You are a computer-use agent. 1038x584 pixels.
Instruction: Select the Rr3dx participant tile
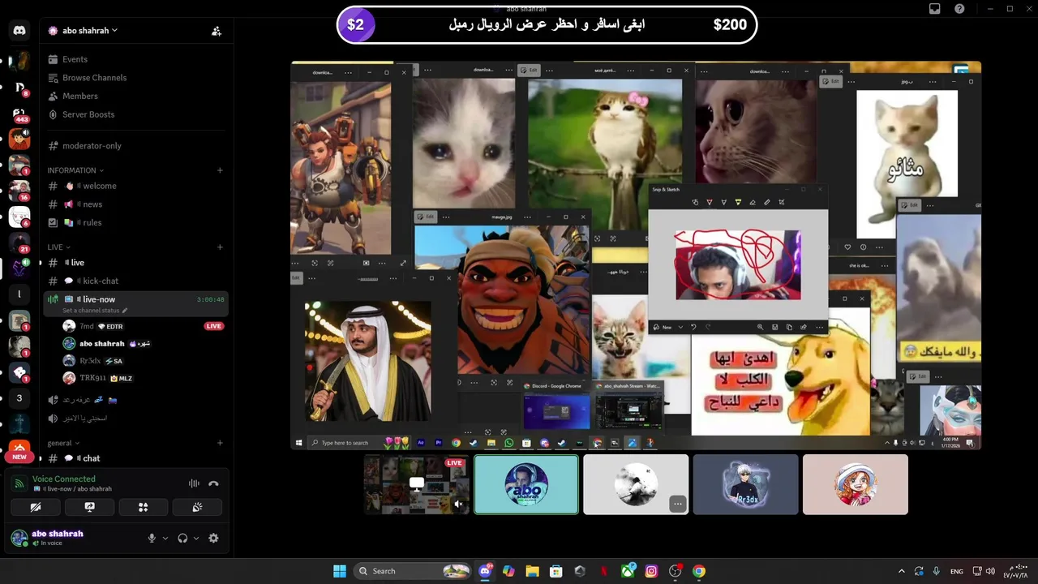click(x=746, y=484)
